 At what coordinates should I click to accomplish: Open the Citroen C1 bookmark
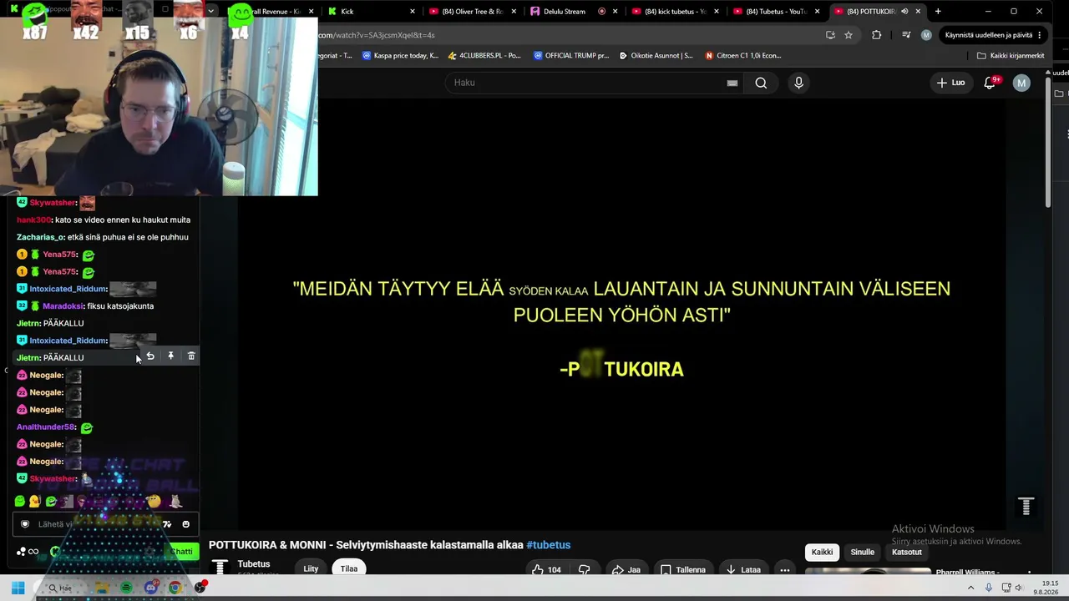coord(743,56)
